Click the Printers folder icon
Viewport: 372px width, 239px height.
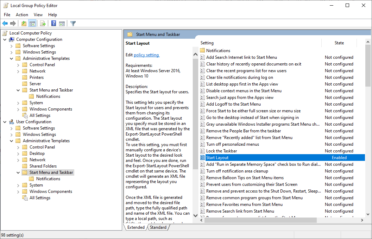25,77
